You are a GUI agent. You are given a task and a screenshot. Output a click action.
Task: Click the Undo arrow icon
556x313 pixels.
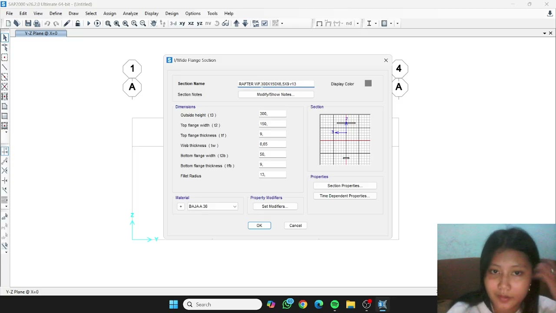[x=47, y=23]
